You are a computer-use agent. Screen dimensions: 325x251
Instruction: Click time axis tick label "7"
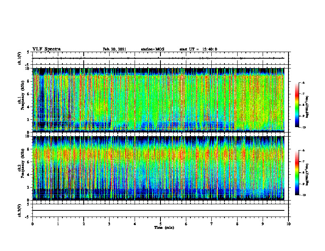coord(212,224)
